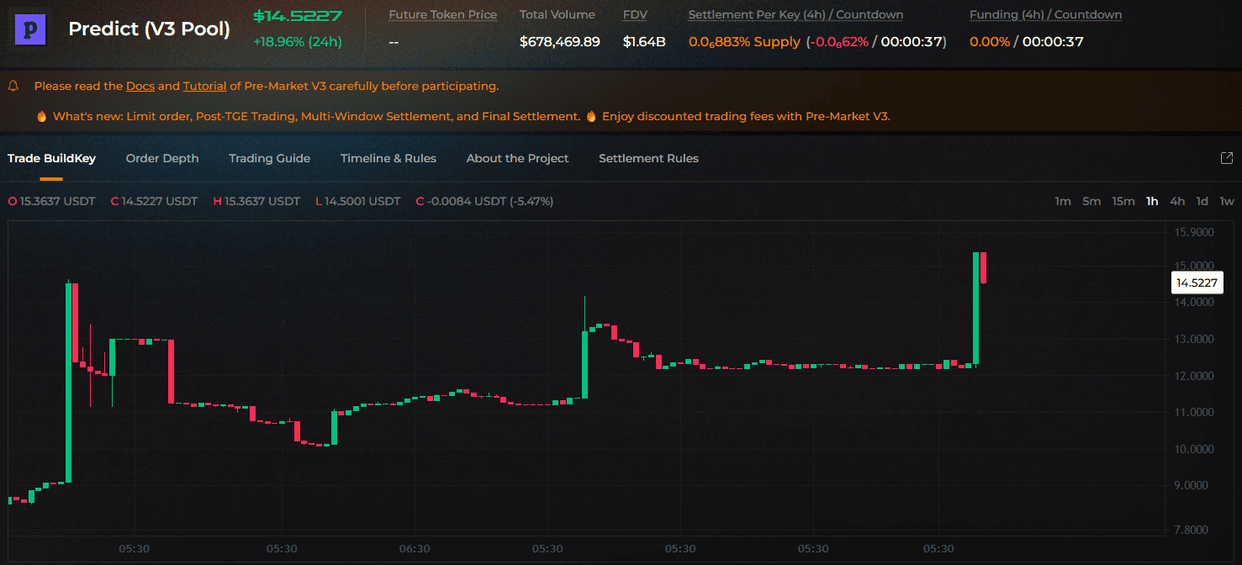Select the 1h chart interval
This screenshot has width=1242, height=565.
click(x=1152, y=201)
